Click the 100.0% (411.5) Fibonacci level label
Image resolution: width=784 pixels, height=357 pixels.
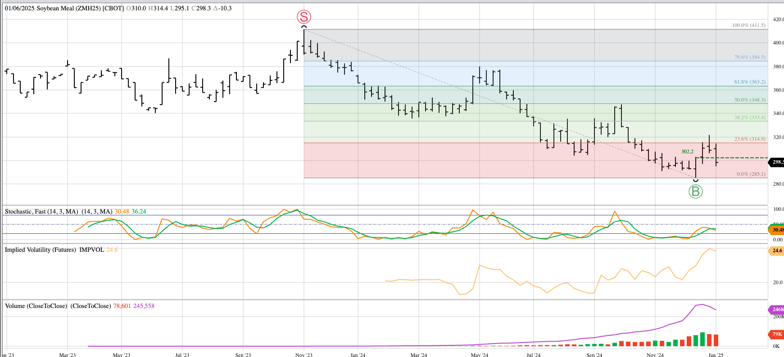point(748,25)
